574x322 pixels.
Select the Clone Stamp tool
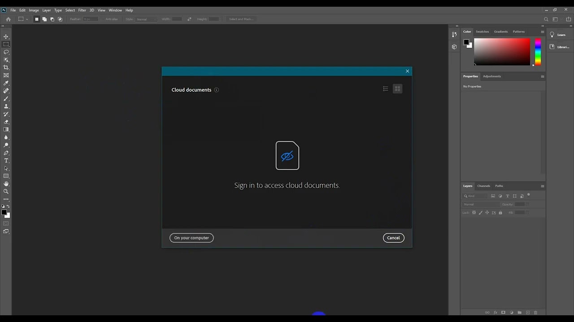(x=6, y=106)
